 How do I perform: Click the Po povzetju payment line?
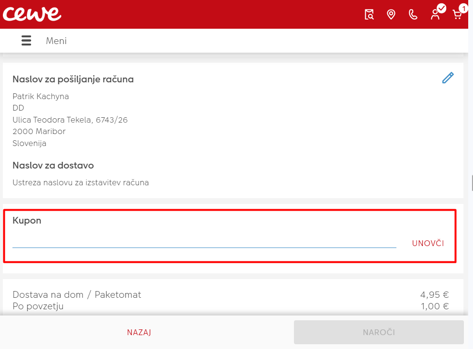38,306
